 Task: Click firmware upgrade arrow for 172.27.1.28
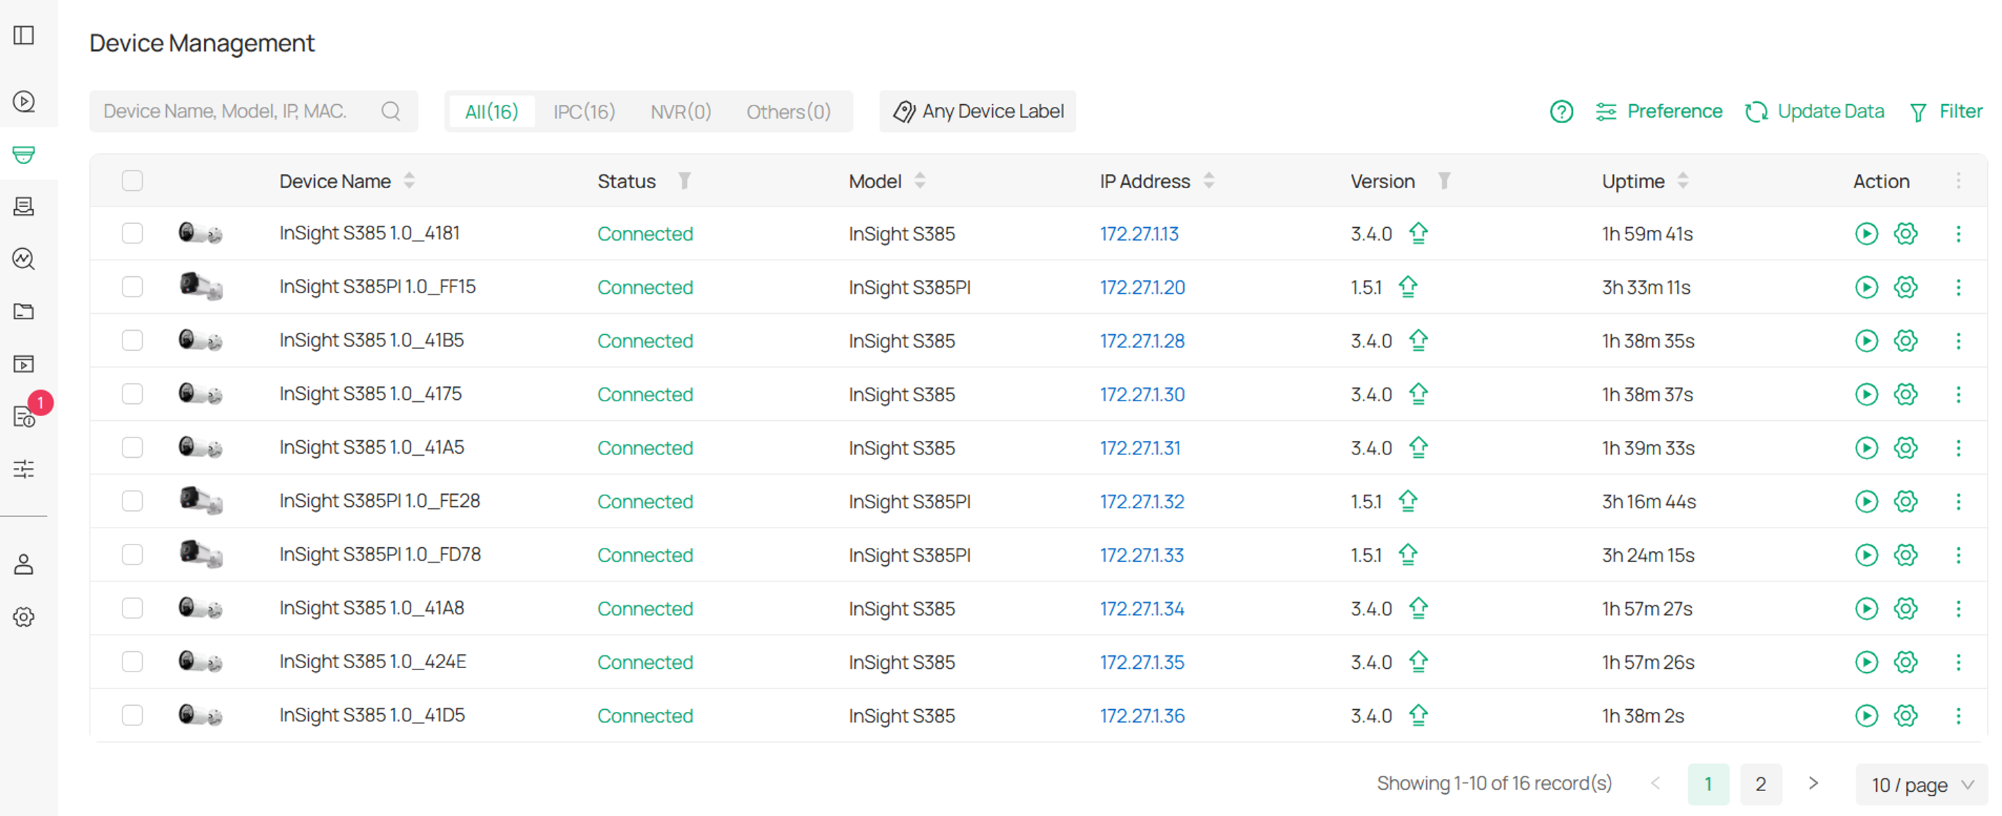coord(1418,340)
